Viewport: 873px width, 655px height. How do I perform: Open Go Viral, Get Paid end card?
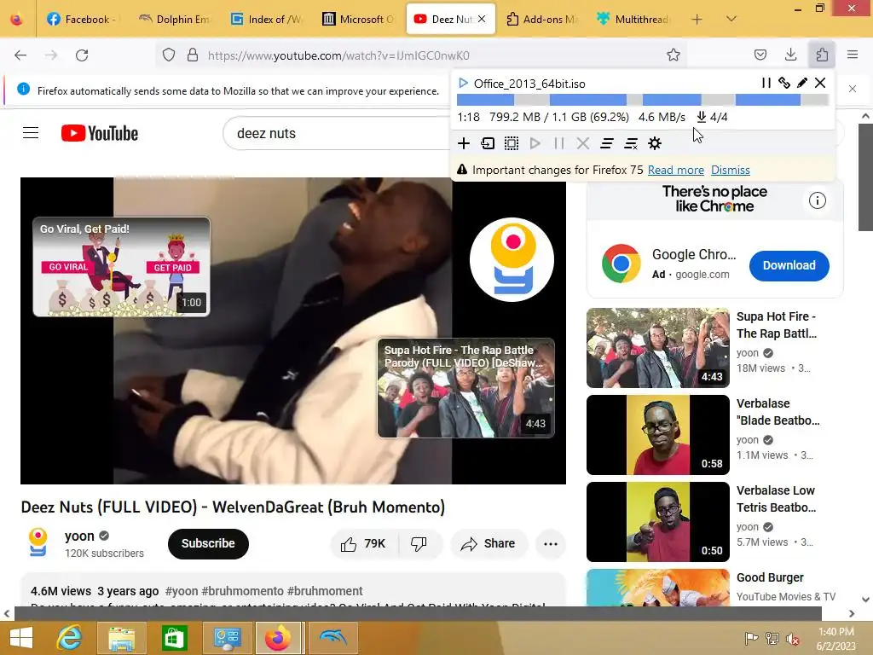(121, 267)
